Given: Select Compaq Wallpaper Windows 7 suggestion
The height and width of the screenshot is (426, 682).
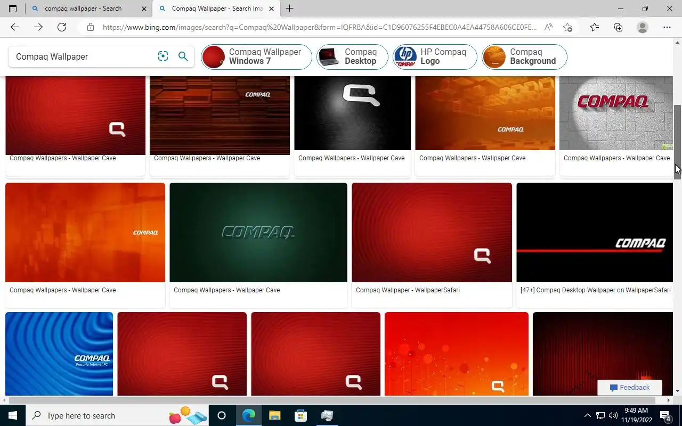Looking at the screenshot, I should point(256,56).
